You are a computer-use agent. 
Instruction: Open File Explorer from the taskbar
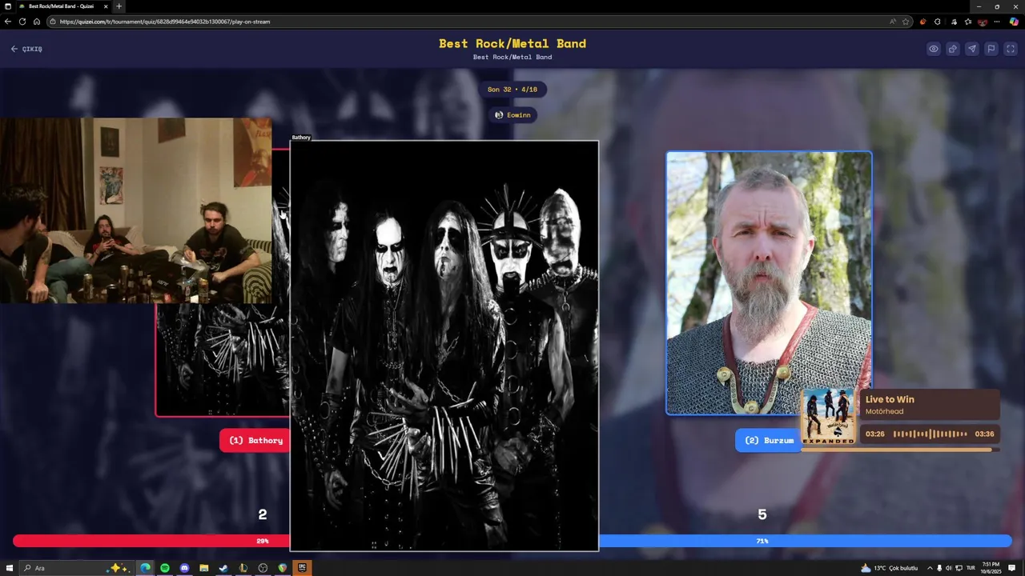[203, 568]
